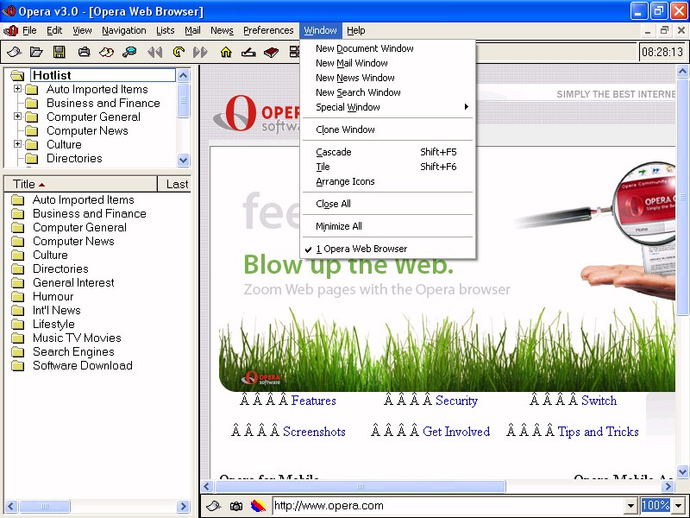Image resolution: width=690 pixels, height=518 pixels.
Task: Click the Last column header
Action: click(x=174, y=184)
